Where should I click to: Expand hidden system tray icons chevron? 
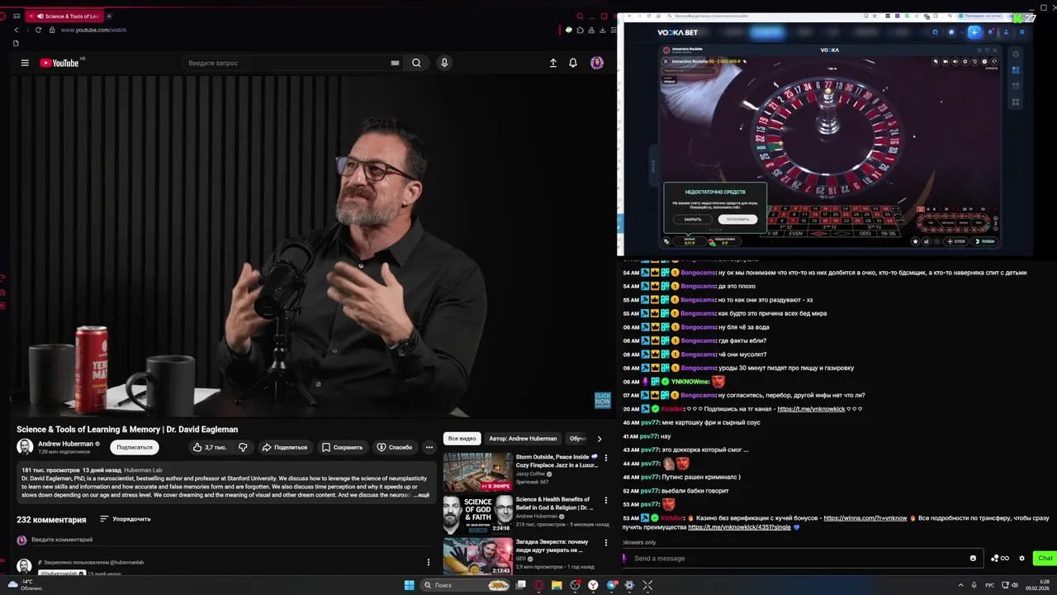pyautogui.click(x=960, y=585)
